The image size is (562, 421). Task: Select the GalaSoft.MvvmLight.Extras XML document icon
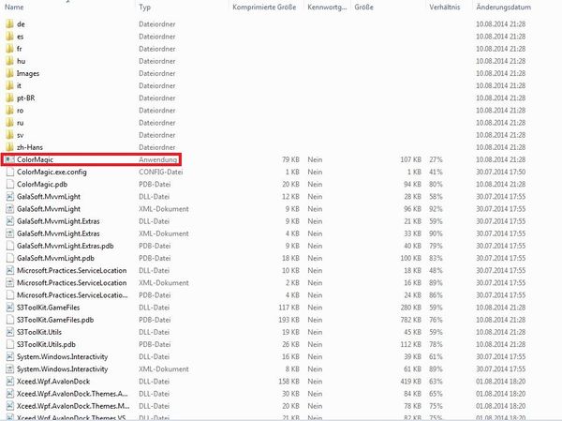(x=10, y=233)
